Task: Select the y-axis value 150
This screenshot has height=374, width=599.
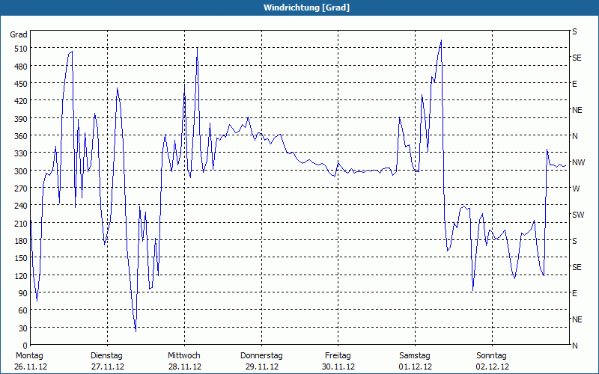Action: [21, 258]
